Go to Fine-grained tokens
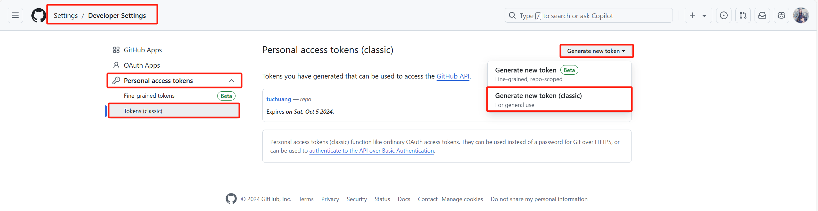The height and width of the screenshot is (211, 818). pyautogui.click(x=149, y=96)
